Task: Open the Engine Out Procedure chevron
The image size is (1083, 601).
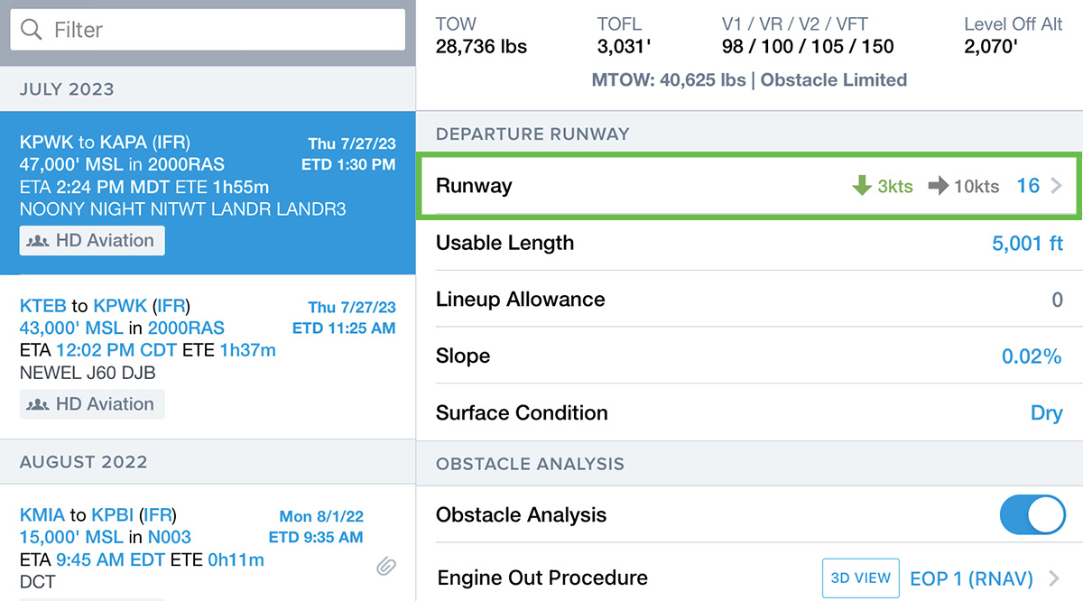Action: point(1054,578)
